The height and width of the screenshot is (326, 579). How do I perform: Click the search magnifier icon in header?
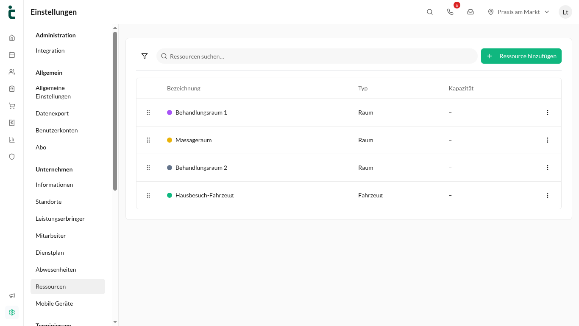(x=430, y=12)
